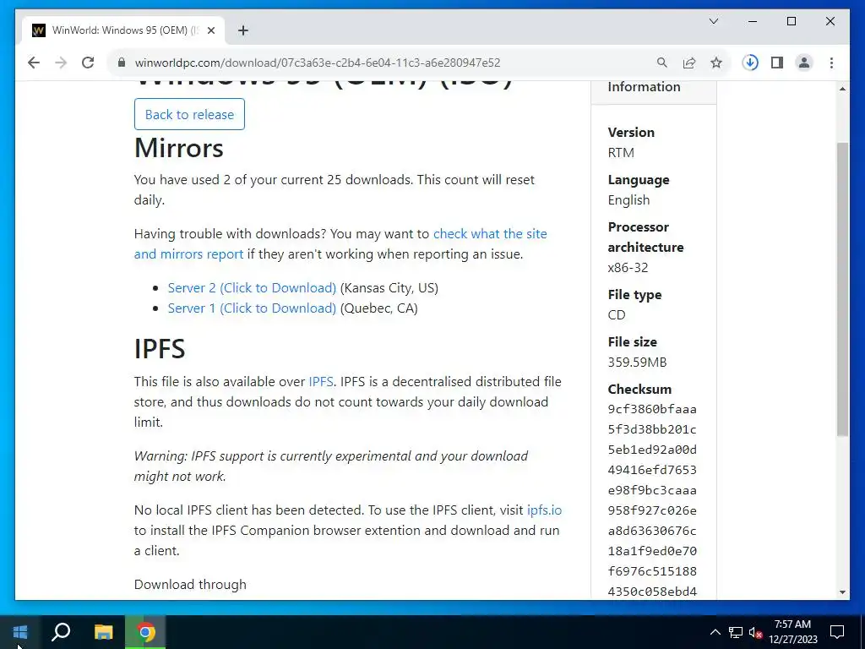Click the page vertical scrollbar thumb
Screen dimensions: 865x649
(842, 290)
